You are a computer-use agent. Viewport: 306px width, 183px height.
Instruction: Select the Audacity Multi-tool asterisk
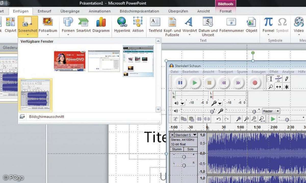287,87
